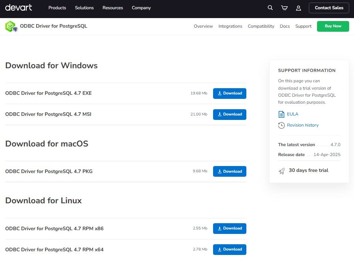Click the 'Release date' label
The height and width of the screenshot is (259, 354).
pos(291,155)
